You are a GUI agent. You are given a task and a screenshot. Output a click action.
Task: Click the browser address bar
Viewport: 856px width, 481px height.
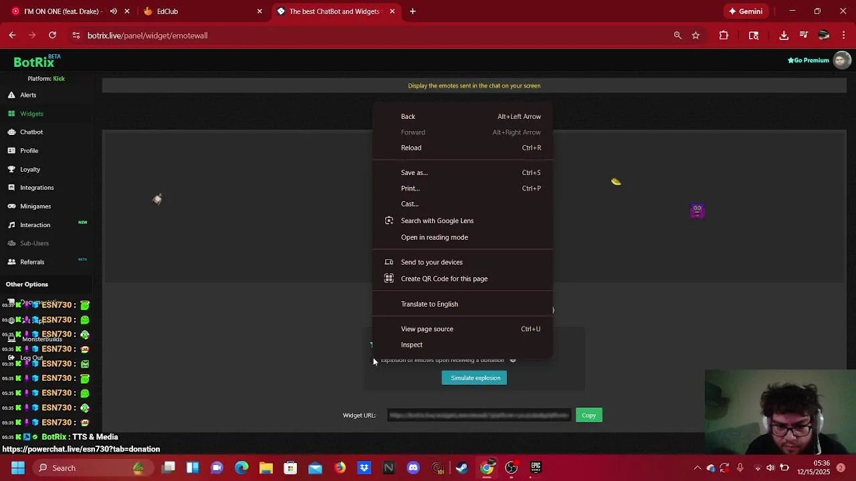click(374, 35)
